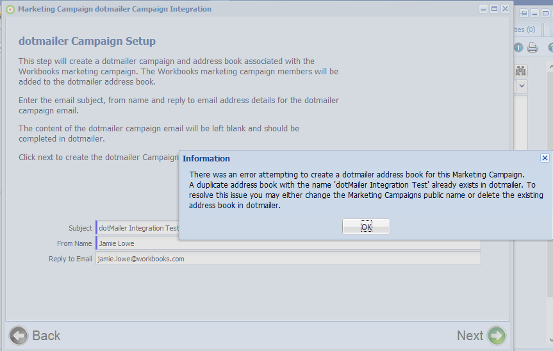Click the green Next arrow icon
This screenshot has width=553, height=351.
click(x=497, y=336)
